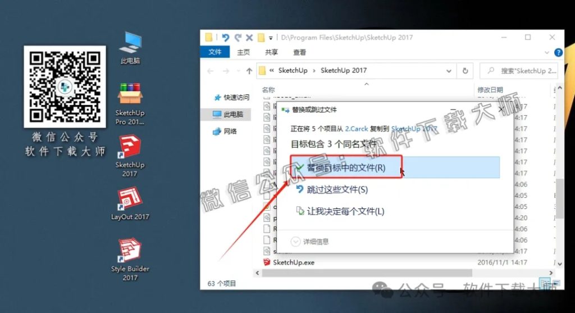The image size is (575, 313).
Task: Click the horizontal scrollbar left arrow
Action: tap(257, 273)
